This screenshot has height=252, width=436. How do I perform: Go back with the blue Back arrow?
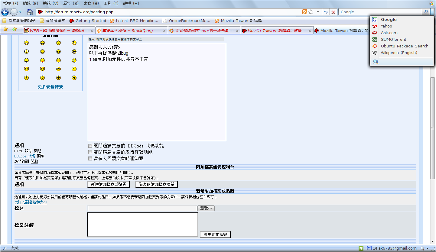5,12
